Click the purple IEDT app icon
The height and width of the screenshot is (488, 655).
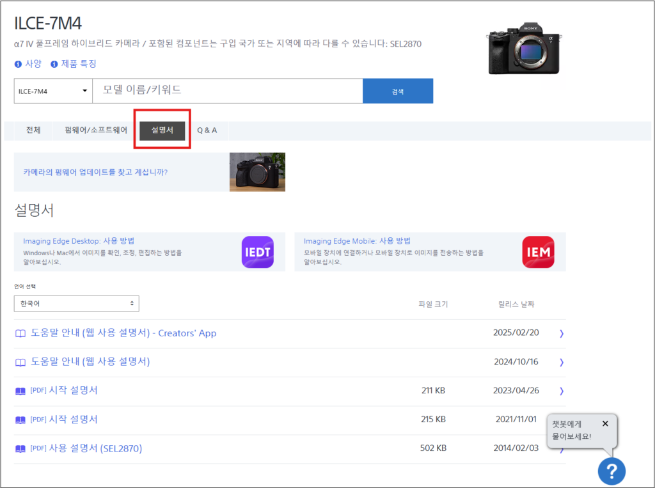(x=258, y=252)
